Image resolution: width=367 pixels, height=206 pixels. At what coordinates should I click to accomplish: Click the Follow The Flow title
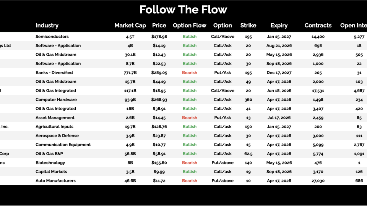tap(183, 10)
